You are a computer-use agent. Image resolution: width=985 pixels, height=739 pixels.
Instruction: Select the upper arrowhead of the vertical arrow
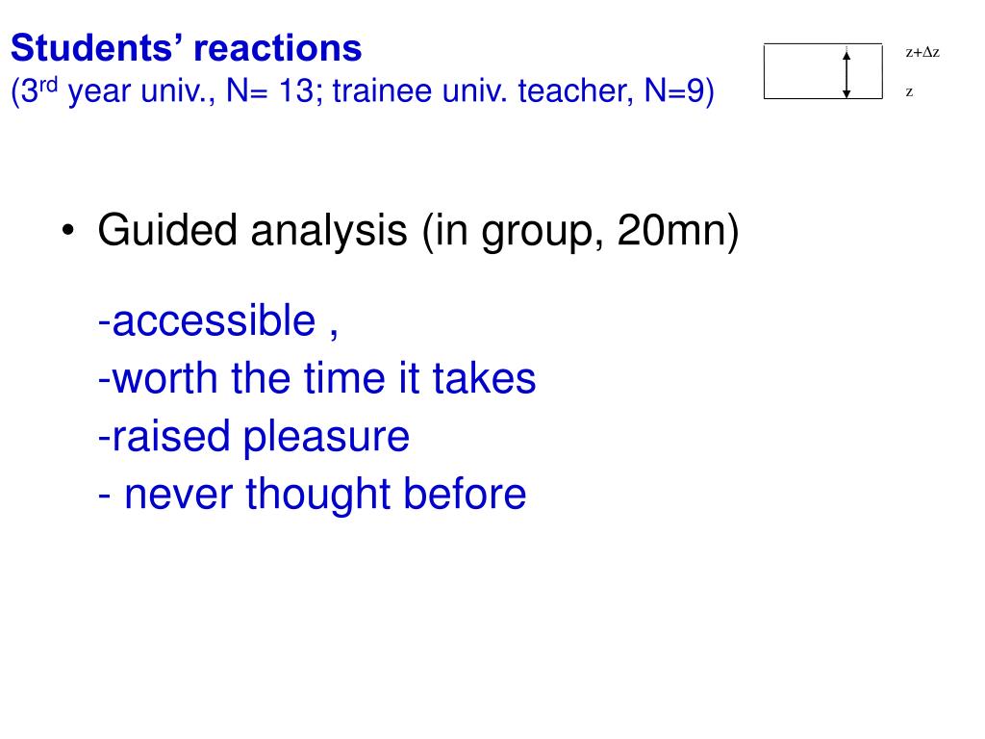pyautogui.click(x=846, y=55)
